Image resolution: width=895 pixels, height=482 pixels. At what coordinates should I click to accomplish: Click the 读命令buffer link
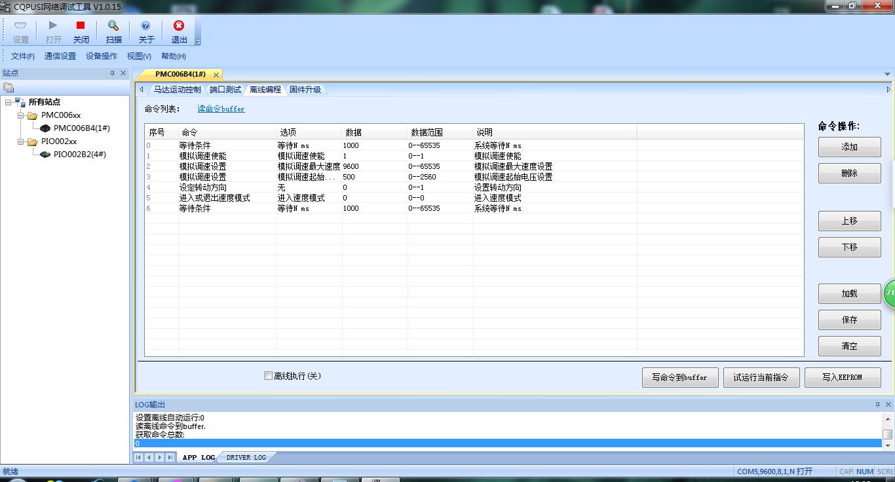[221, 109]
